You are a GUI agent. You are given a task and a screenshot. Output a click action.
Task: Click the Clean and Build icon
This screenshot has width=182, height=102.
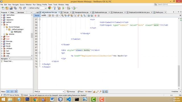59,8
